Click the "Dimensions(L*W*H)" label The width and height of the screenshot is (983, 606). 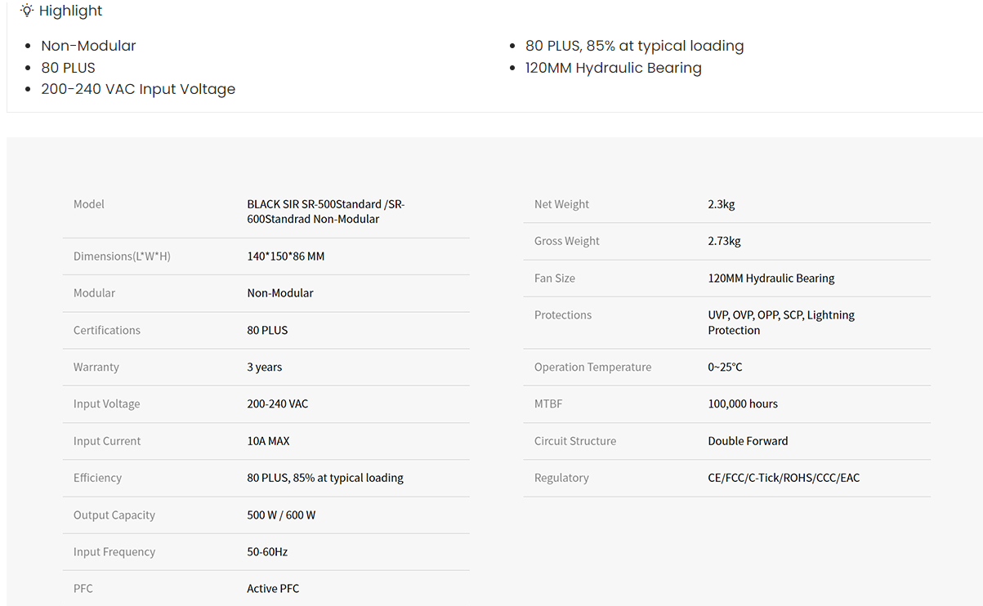pos(122,256)
